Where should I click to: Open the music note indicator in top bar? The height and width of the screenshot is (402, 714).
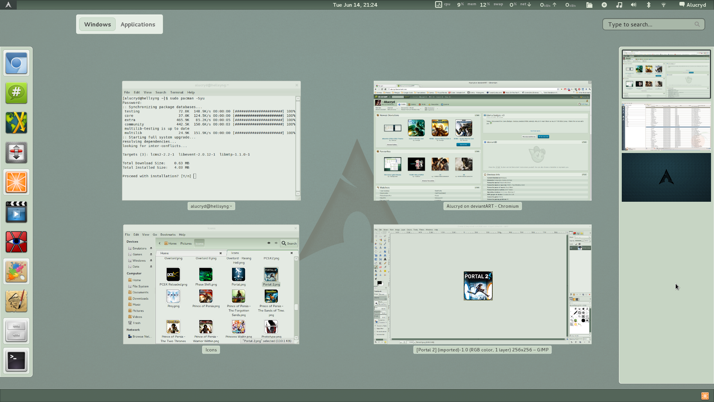click(x=619, y=5)
